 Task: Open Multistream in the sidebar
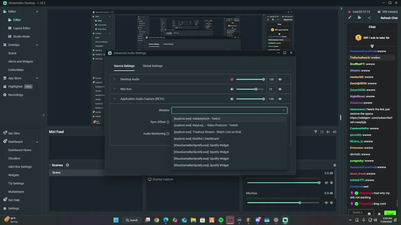16,192
